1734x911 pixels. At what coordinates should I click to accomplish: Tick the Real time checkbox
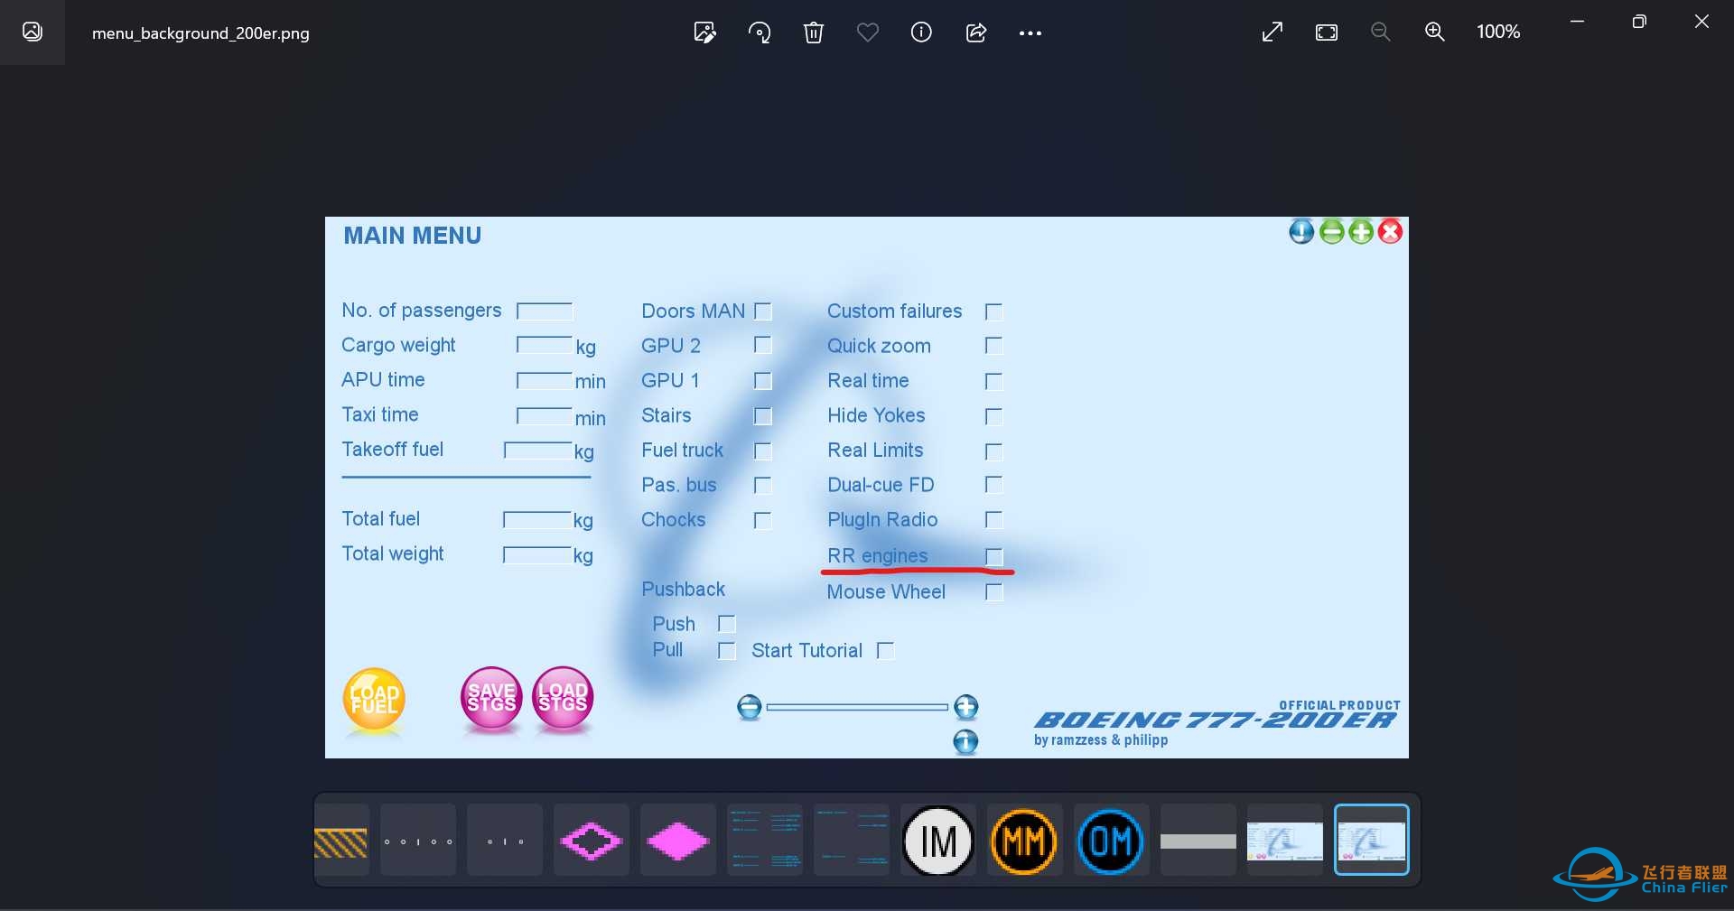point(994,381)
